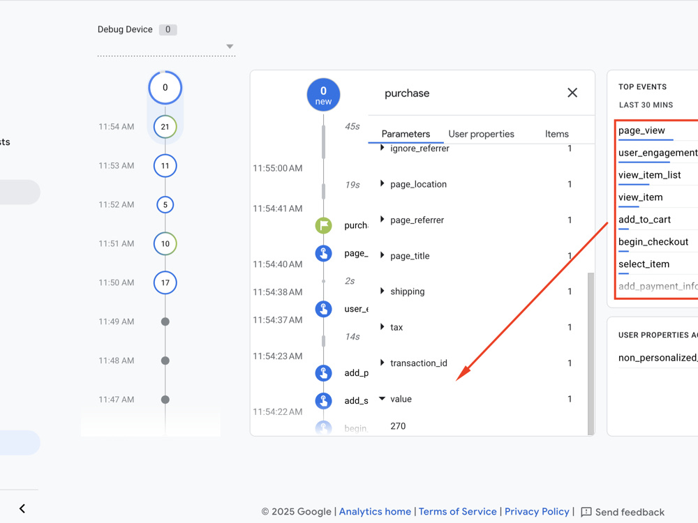Expand the shipping parameter
The width and height of the screenshot is (698, 523).
pos(382,291)
